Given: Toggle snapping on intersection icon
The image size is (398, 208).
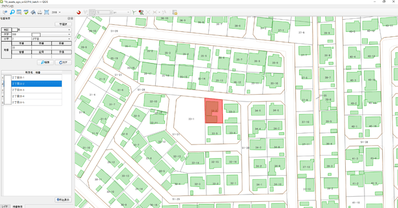Looking at the screenshot, I should pos(141,12).
